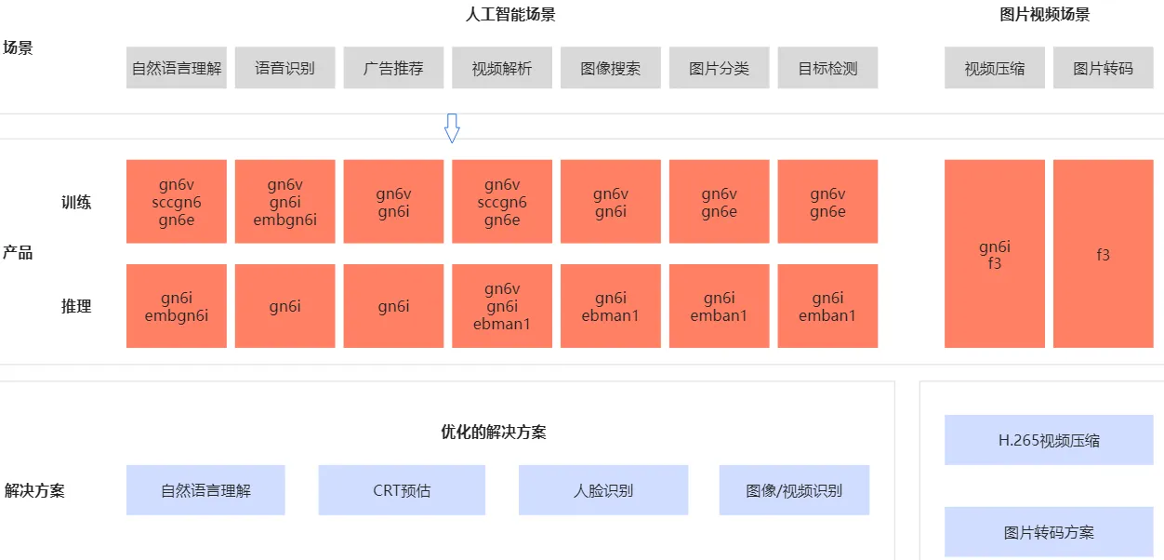Viewport: 1164px width, 560px height.
Task: Click the 图片转码 scenario tile
Action: pos(1103,67)
